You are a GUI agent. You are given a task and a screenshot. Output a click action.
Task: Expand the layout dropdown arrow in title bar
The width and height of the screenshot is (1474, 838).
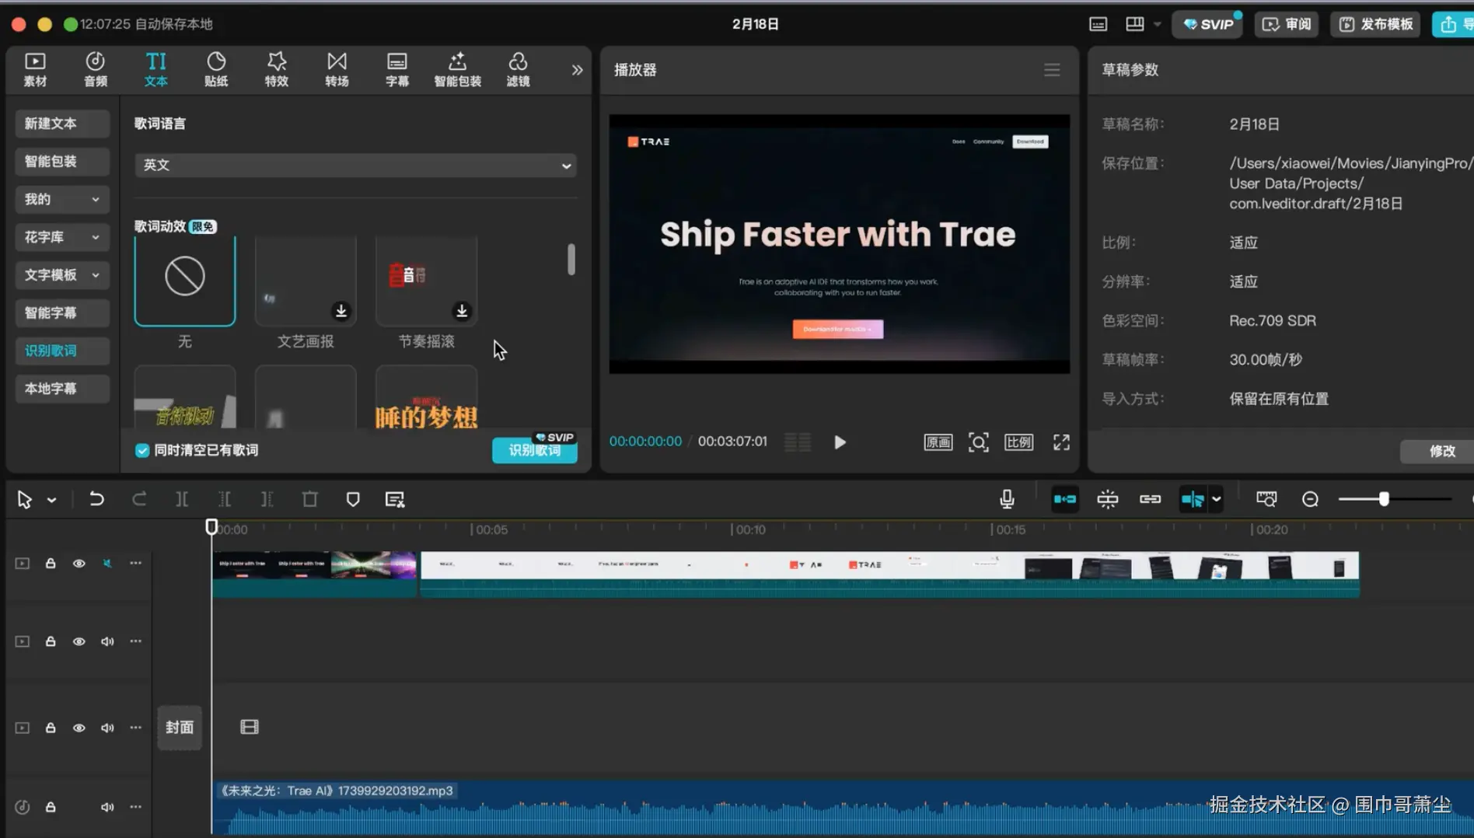[1158, 24]
